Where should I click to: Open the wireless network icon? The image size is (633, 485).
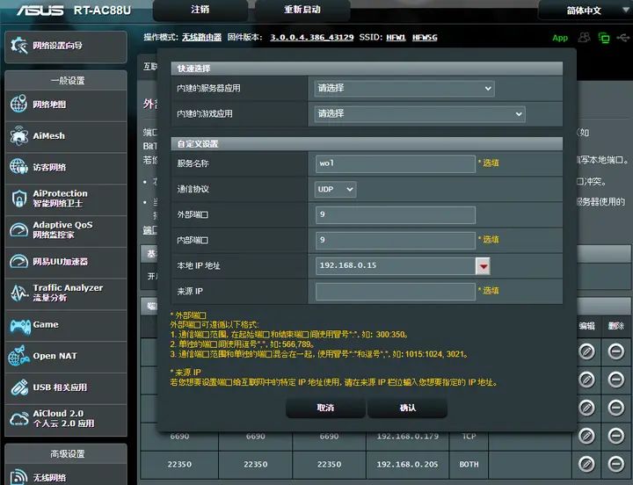pyautogui.click(x=18, y=477)
